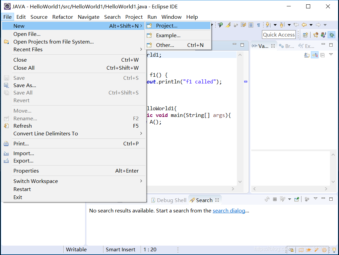This screenshot has width=339, height=255.
Task: Select Example... in the New submenu
Action: (x=178, y=36)
